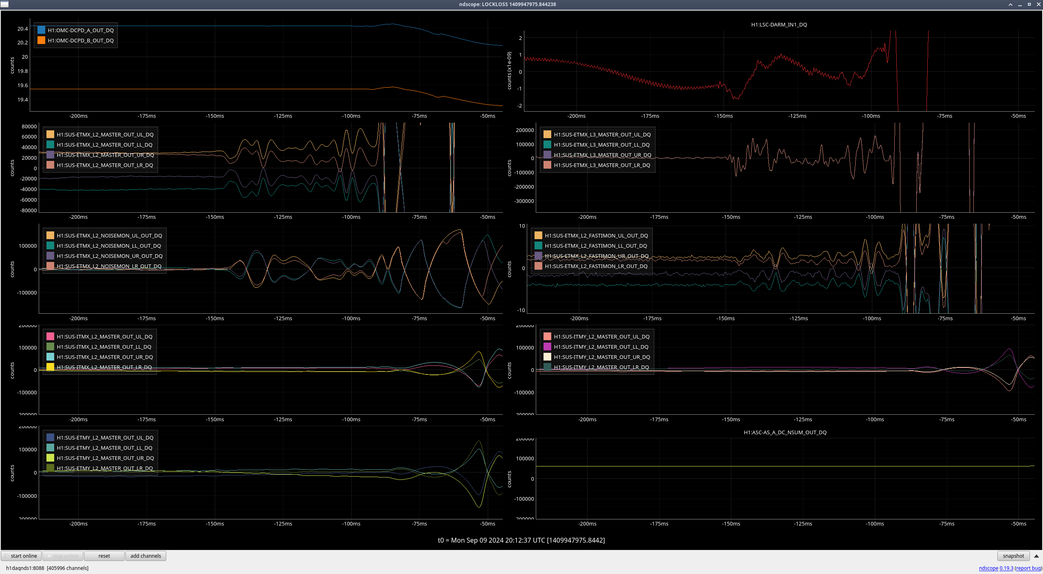
Task: Click cream swatch for ITMY_L2_MASTER_OUT_UR_DQ
Action: click(547, 357)
